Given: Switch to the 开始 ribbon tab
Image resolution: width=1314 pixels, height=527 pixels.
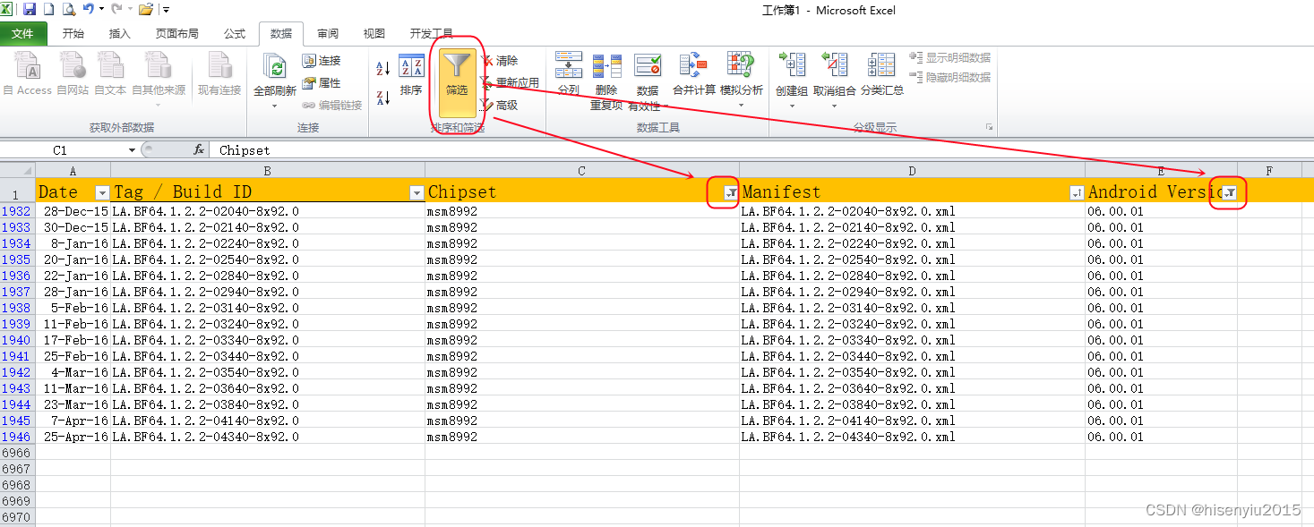Looking at the screenshot, I should 73,34.
